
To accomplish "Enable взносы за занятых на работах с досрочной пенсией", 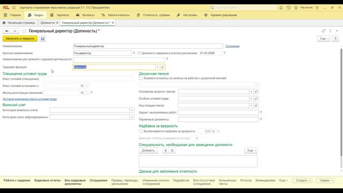I will (141, 78).
